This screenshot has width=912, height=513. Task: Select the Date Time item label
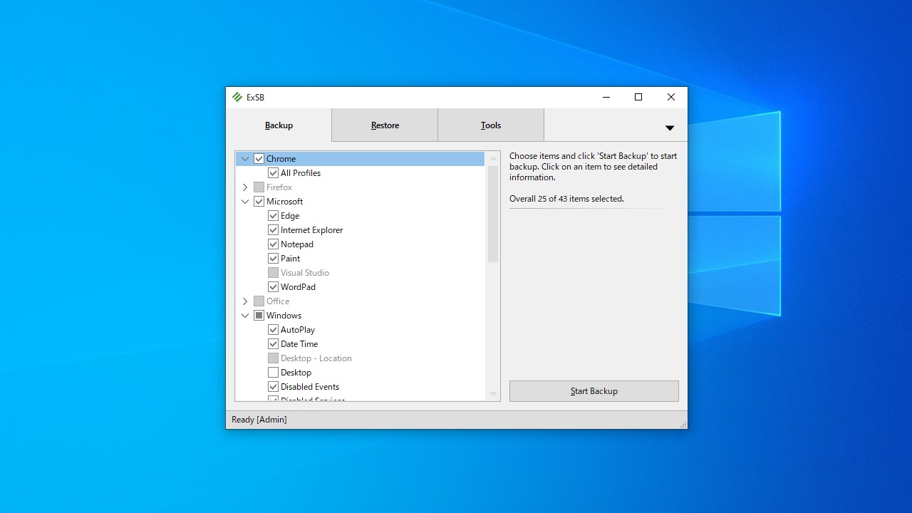click(299, 344)
